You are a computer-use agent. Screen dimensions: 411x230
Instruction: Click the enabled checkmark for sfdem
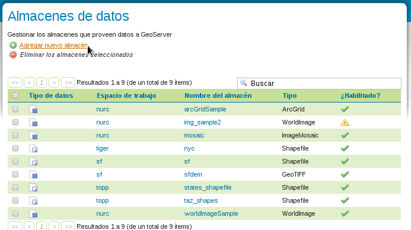345,174
